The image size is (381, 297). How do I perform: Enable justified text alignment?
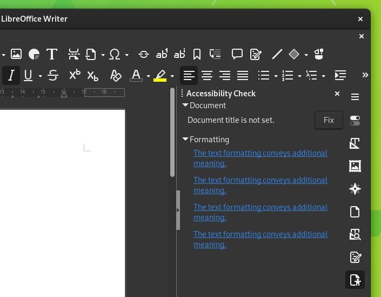coord(243,75)
